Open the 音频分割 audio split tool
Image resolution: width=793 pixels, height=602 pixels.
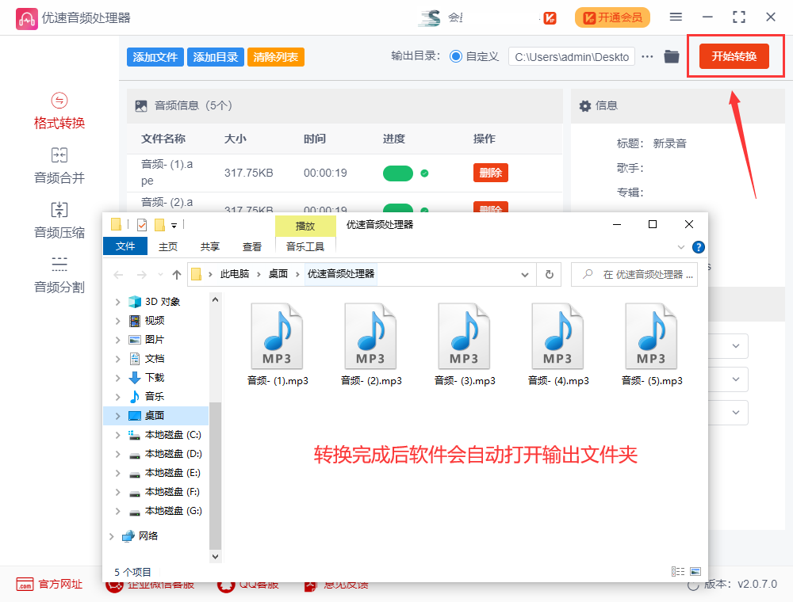pos(59,274)
